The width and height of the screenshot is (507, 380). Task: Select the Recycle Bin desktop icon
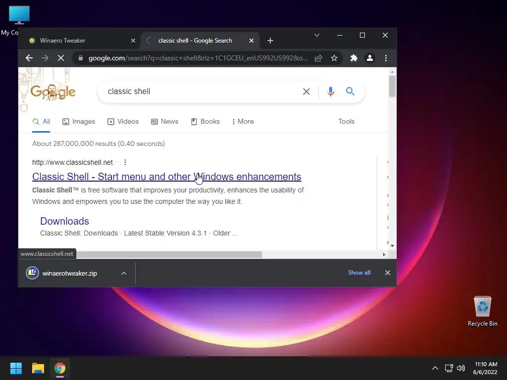[482, 312]
